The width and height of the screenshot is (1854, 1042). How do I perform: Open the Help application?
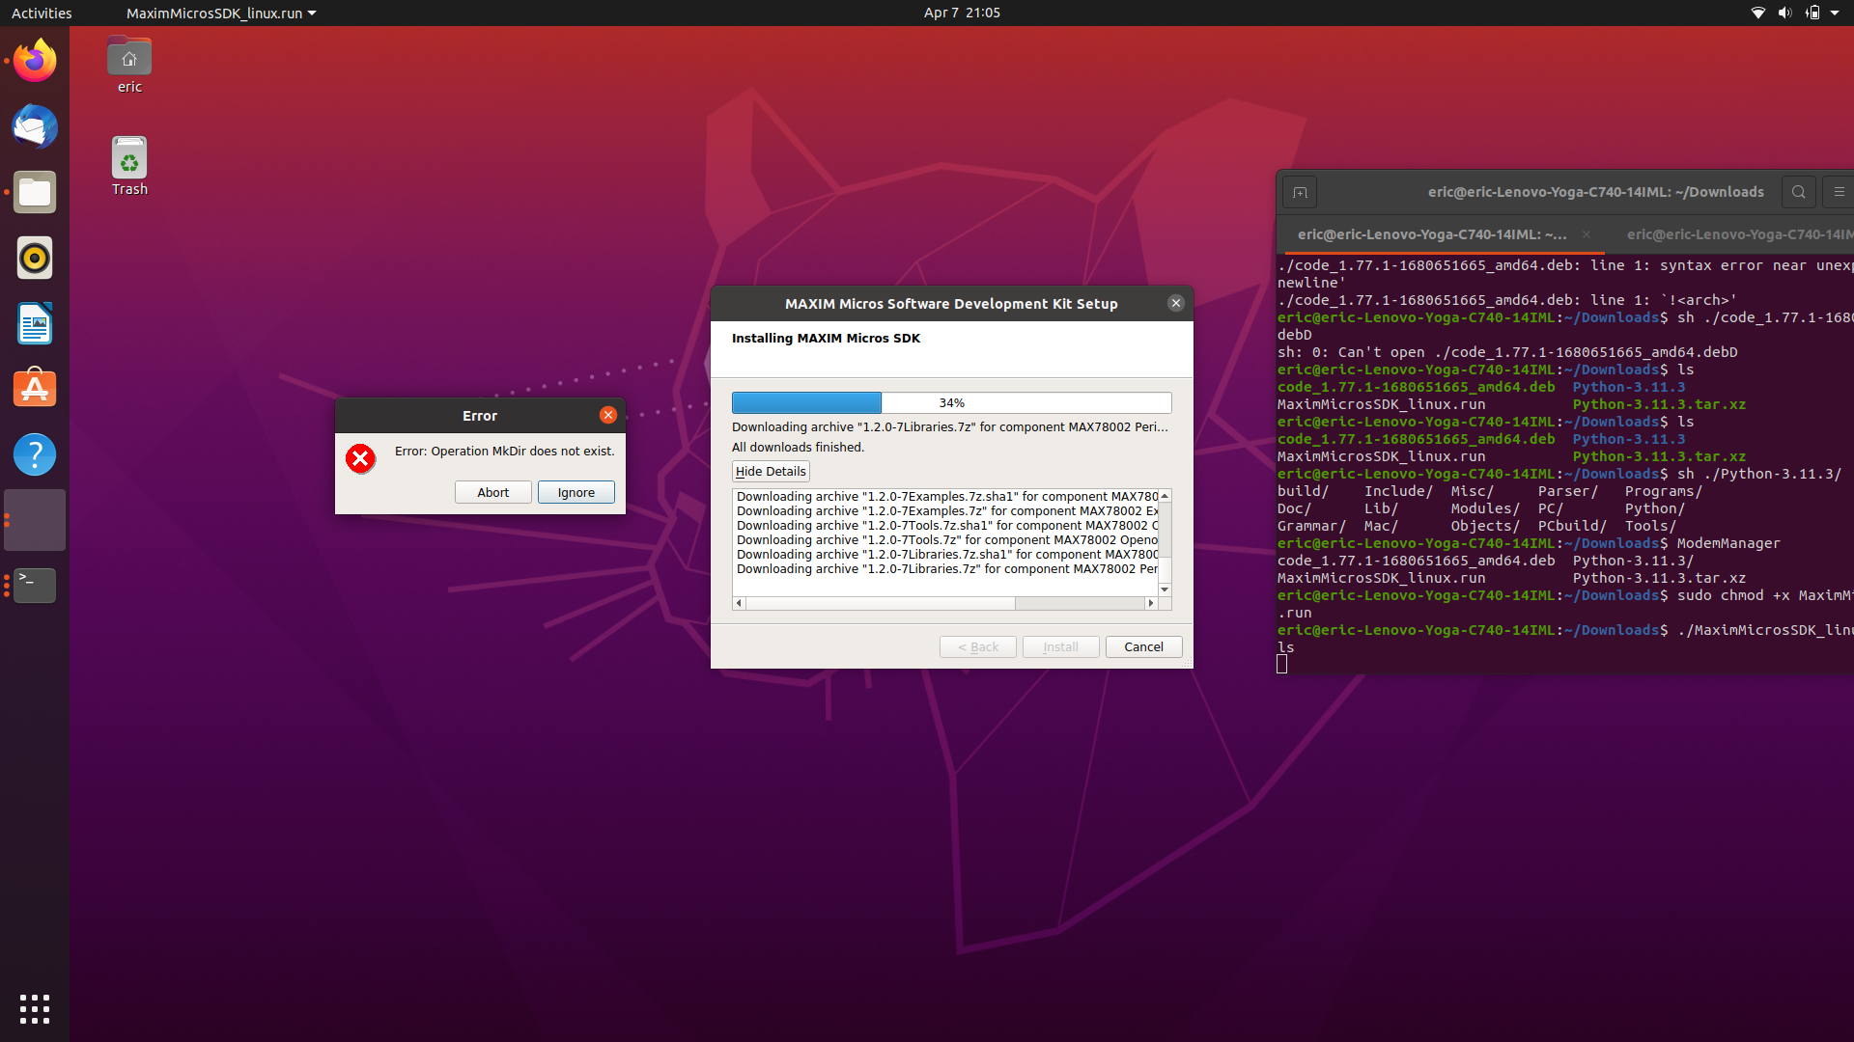click(x=34, y=453)
